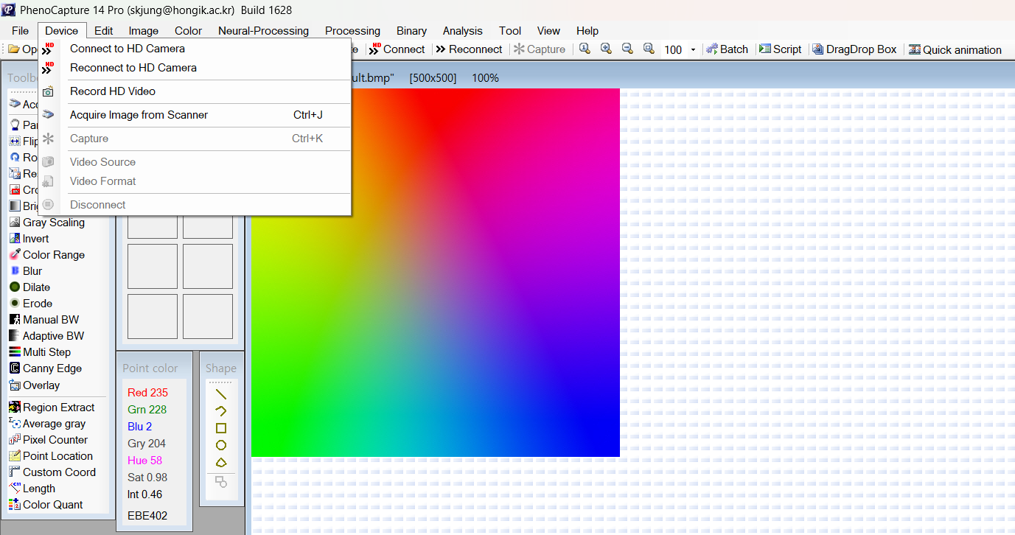Open the DragDrop Box
1015x535 pixels.
pos(854,49)
